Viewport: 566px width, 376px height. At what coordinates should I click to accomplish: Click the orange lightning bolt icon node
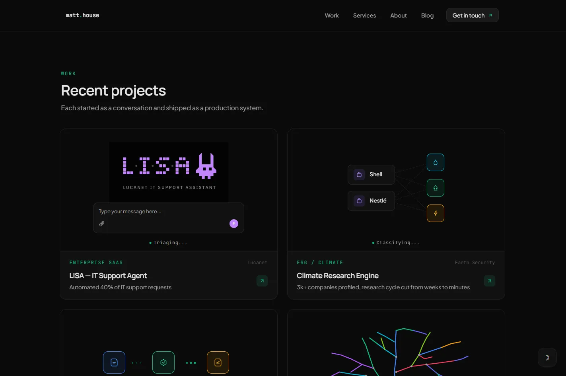coord(436,213)
